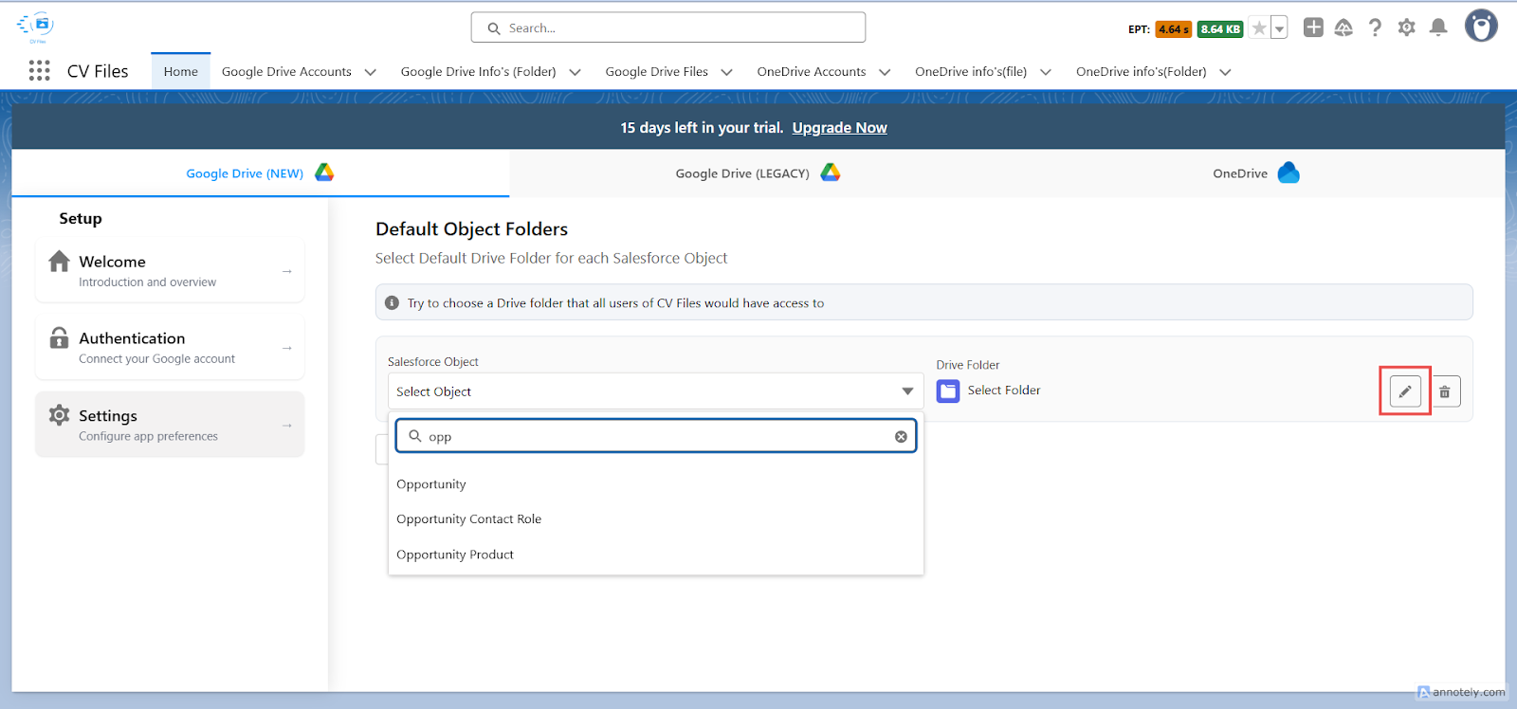Expand the OneDrive info's(file) chevron
This screenshot has height=709, width=1517.
pos(1046,72)
